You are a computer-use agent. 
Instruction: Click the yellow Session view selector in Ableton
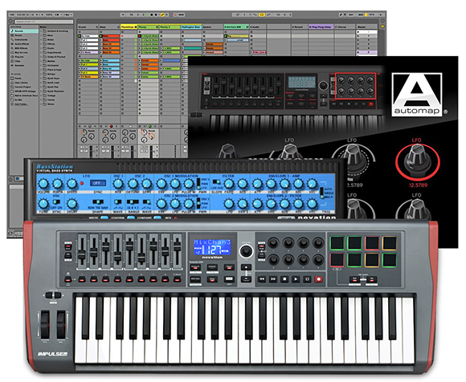pos(382,26)
